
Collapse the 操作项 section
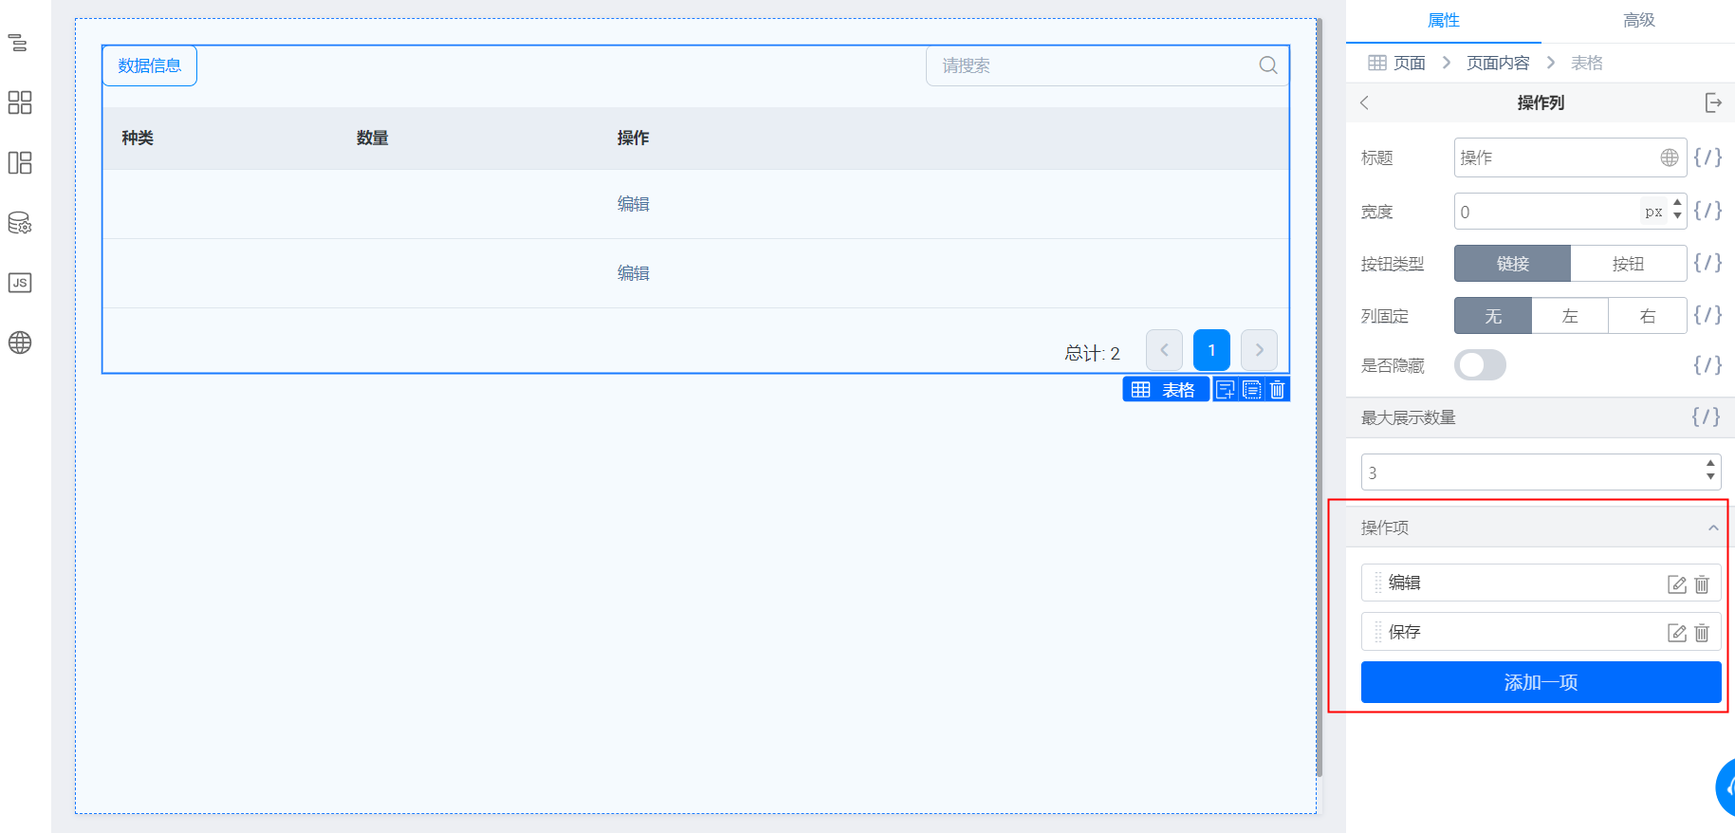point(1713,528)
